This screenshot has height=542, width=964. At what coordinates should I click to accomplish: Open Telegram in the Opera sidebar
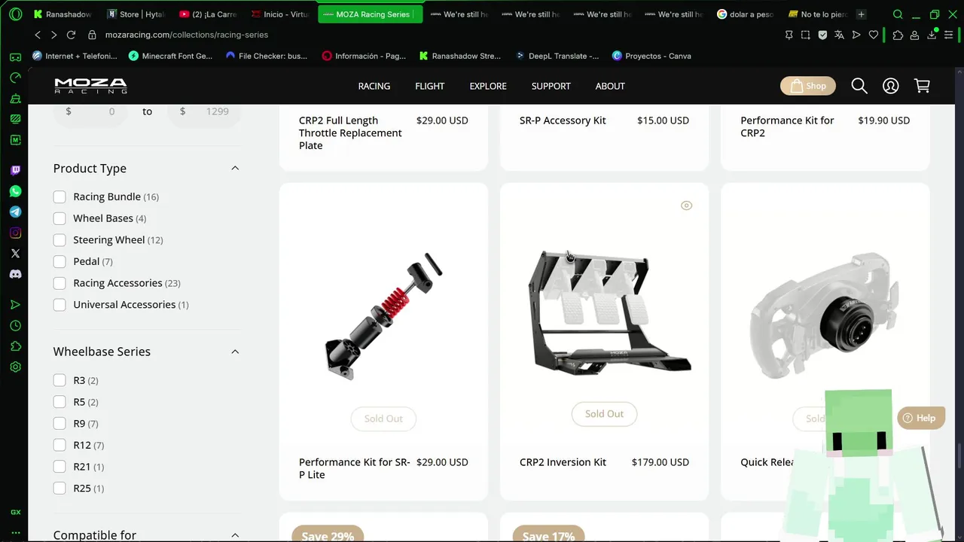15,212
